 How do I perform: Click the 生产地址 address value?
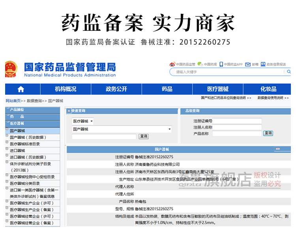coord(187,180)
